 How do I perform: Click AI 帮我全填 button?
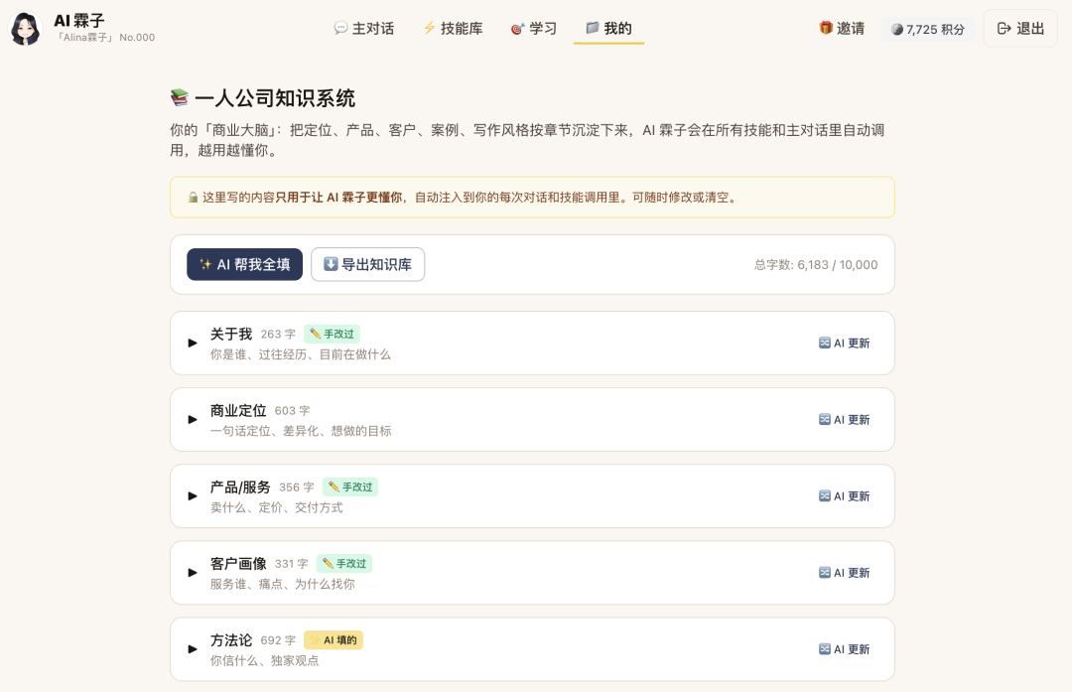click(245, 265)
